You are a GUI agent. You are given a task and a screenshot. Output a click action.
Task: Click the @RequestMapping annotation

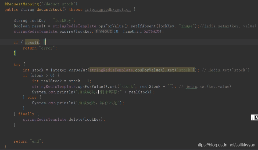(x=22, y=4)
